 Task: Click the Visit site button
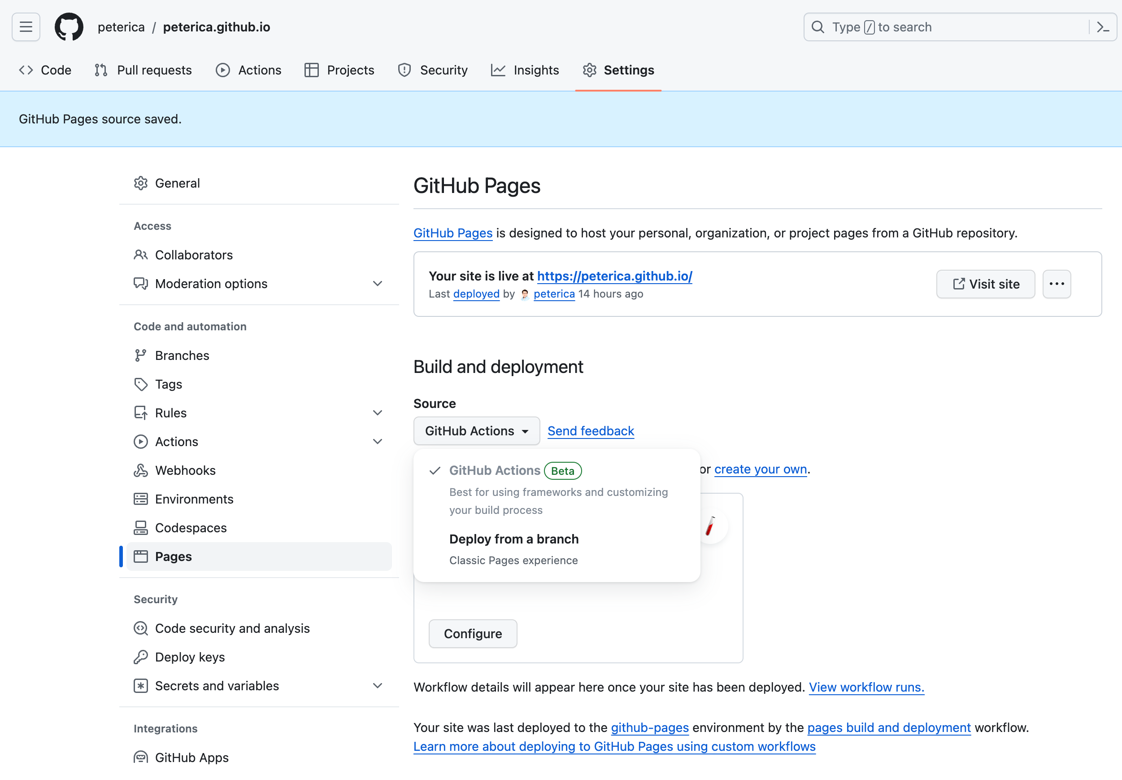[985, 284]
